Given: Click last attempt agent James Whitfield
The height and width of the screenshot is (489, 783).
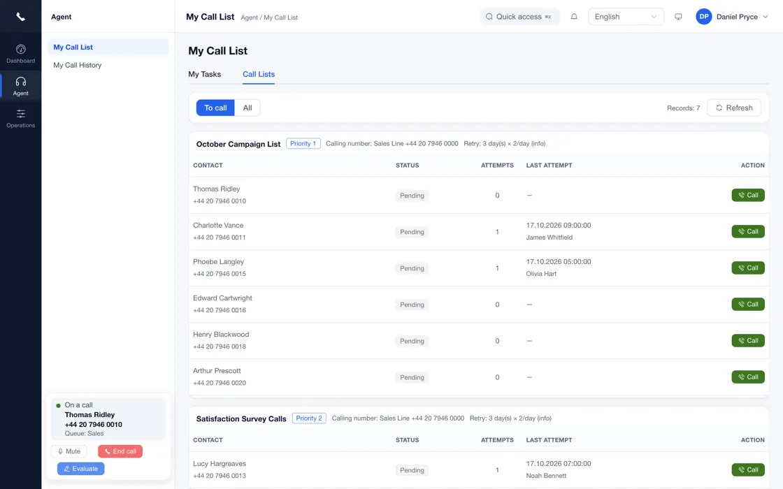Looking at the screenshot, I should 549,238.
